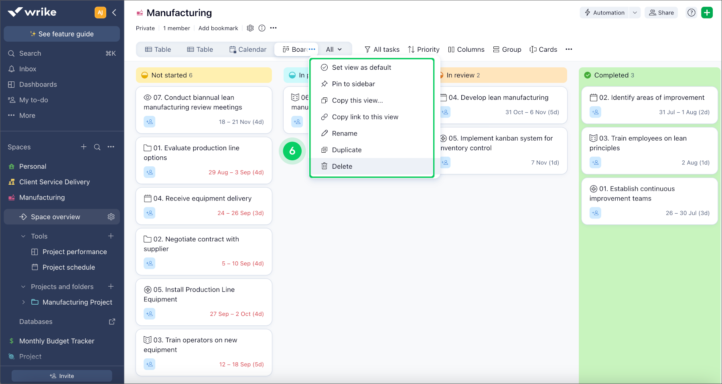Image resolution: width=722 pixels, height=384 pixels.
Task: Collapse the left sidebar
Action: tap(115, 12)
